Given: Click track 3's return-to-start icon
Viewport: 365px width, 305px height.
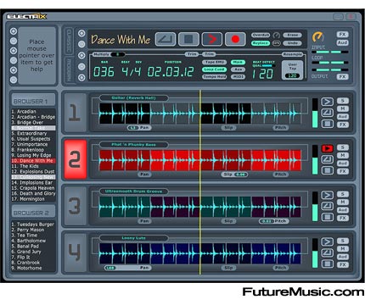Looking at the screenshot, I should 327,206.
